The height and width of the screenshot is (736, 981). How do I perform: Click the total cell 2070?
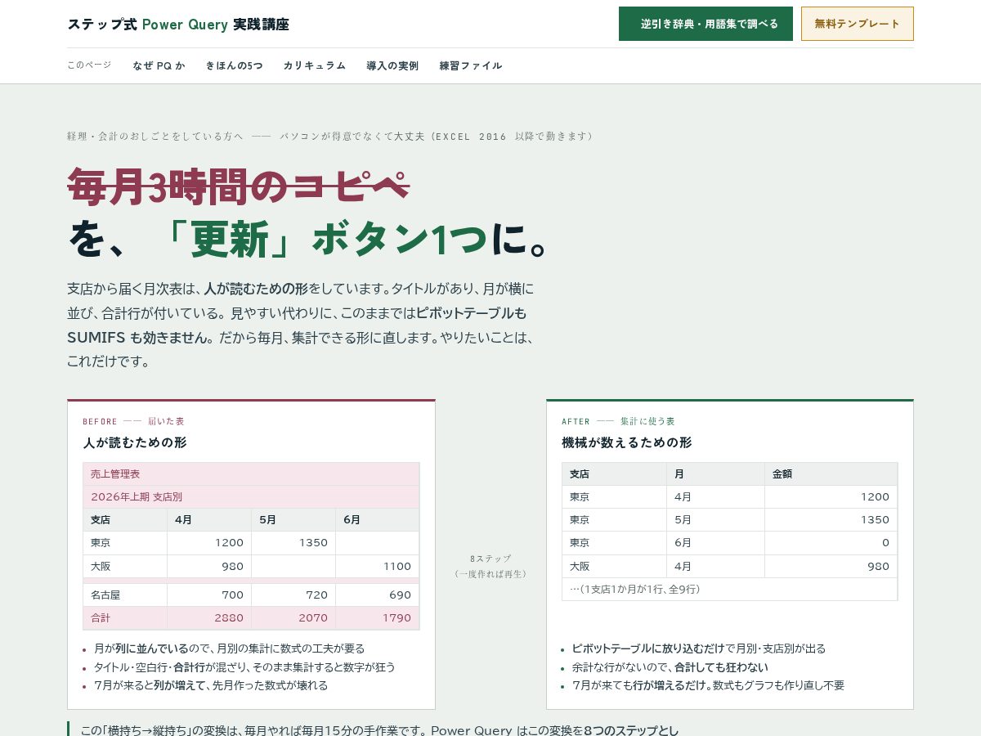coord(293,618)
